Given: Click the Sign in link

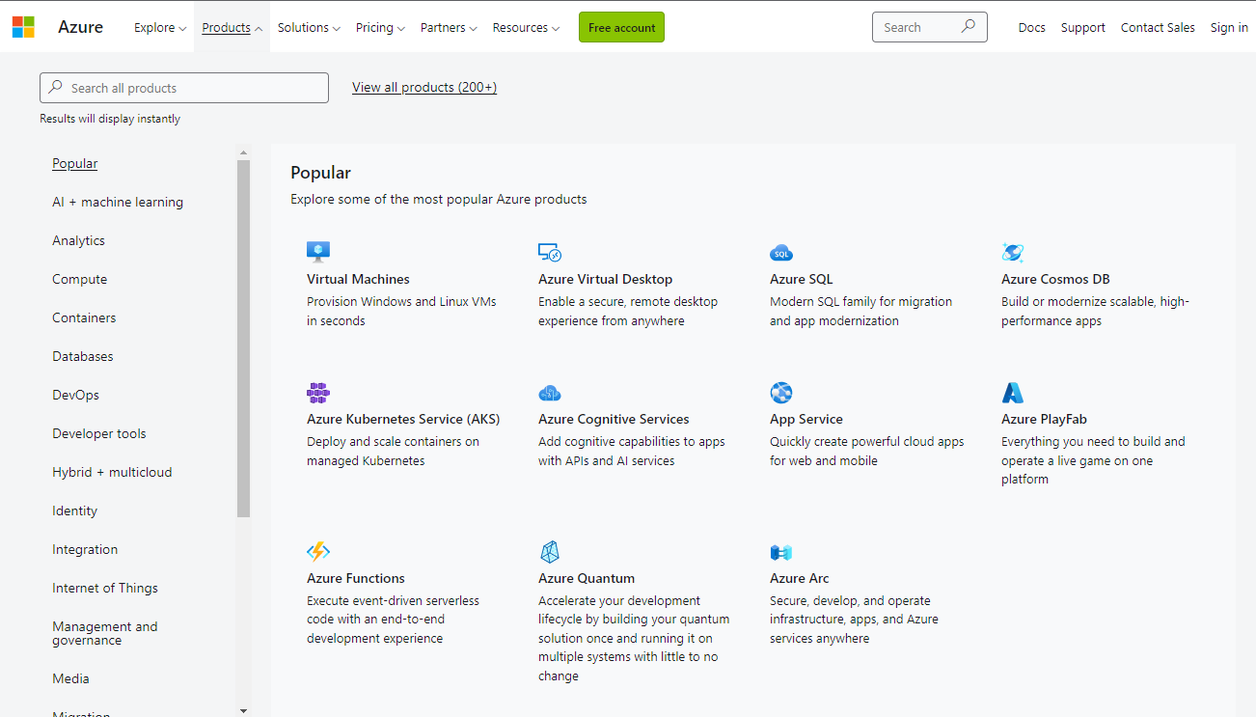Looking at the screenshot, I should click(x=1229, y=28).
